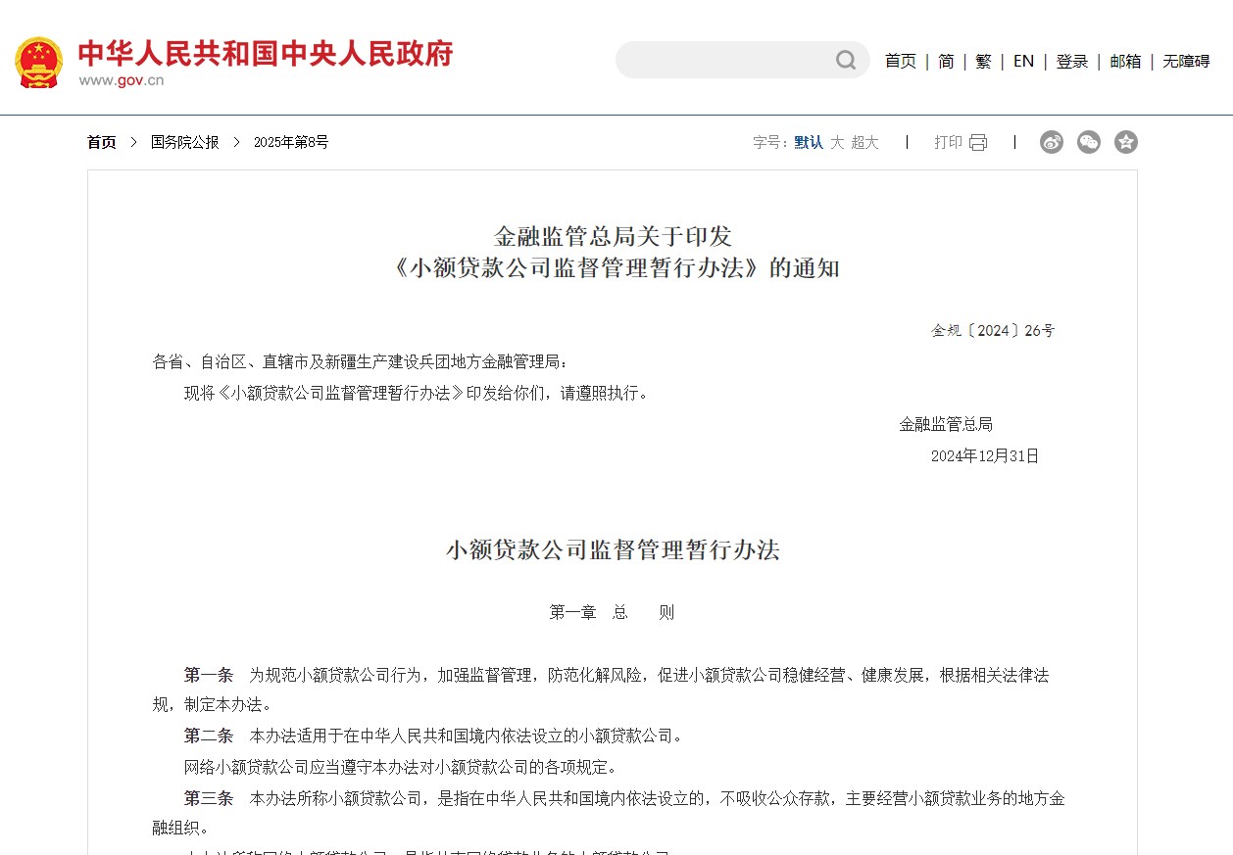Switch to traditional Chinese 繁
This screenshot has width=1233, height=855.
tap(983, 61)
